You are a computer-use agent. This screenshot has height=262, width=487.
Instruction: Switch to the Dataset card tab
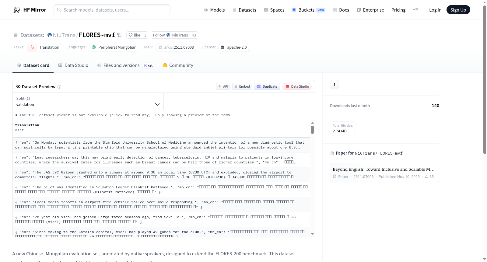click(33, 65)
